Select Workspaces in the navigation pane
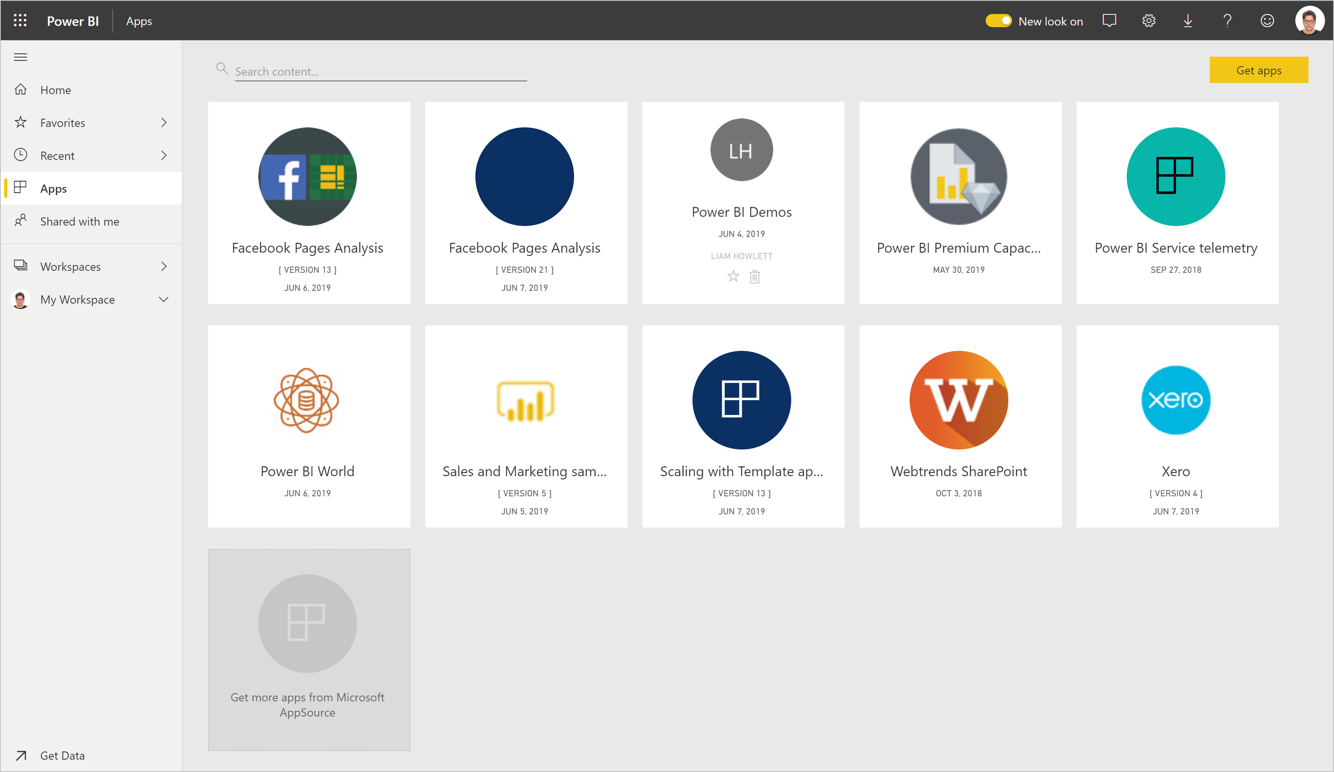The height and width of the screenshot is (772, 1334). 92,266
